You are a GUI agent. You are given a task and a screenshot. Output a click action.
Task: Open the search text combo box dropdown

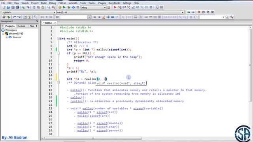(89, 17)
